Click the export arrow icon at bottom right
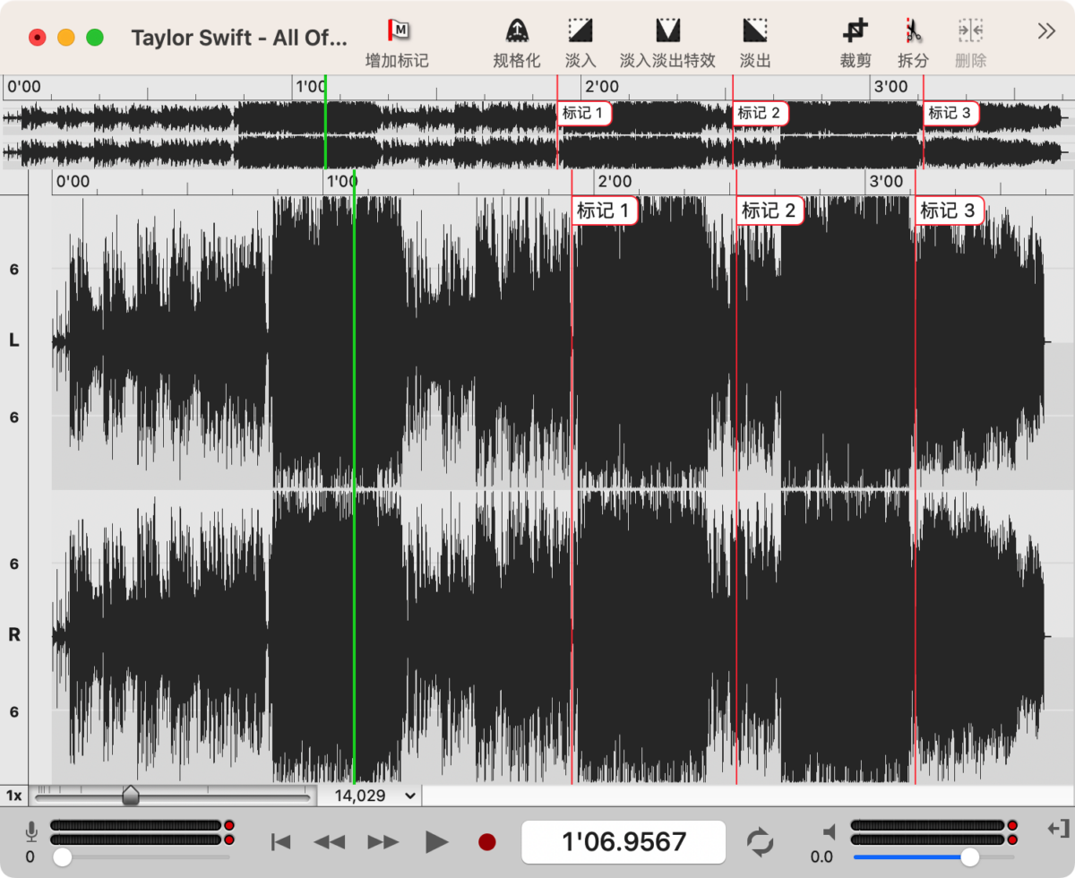Viewport: 1075px width, 878px height. 1058,828
